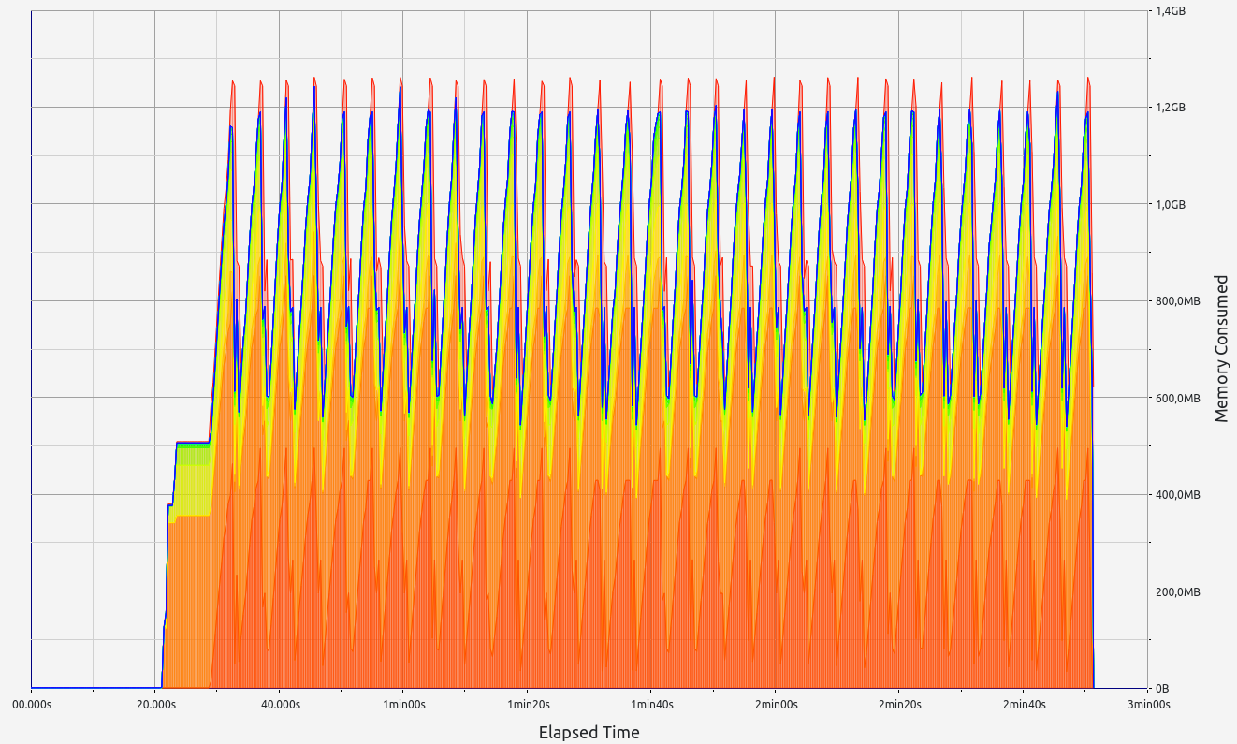
Task: Select the 1min20s tick on the x-axis
Action: pyautogui.click(x=528, y=705)
